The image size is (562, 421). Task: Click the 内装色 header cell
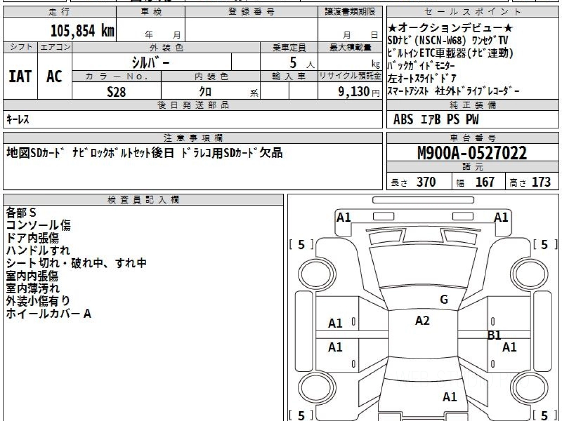coord(211,76)
